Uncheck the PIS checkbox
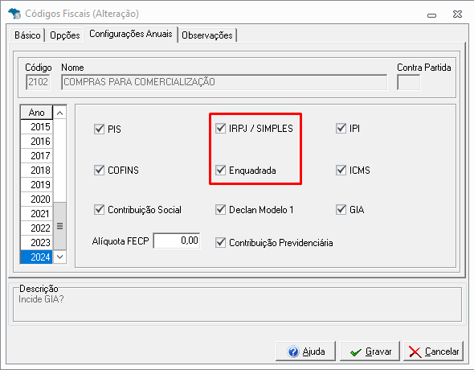 [99, 129]
